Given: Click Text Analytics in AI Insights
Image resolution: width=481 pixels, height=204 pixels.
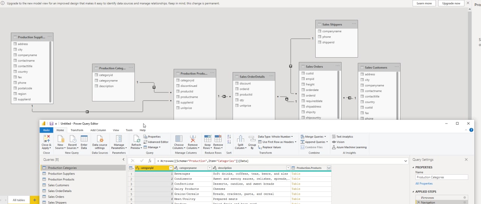Looking at the screenshot, I should (342, 137).
